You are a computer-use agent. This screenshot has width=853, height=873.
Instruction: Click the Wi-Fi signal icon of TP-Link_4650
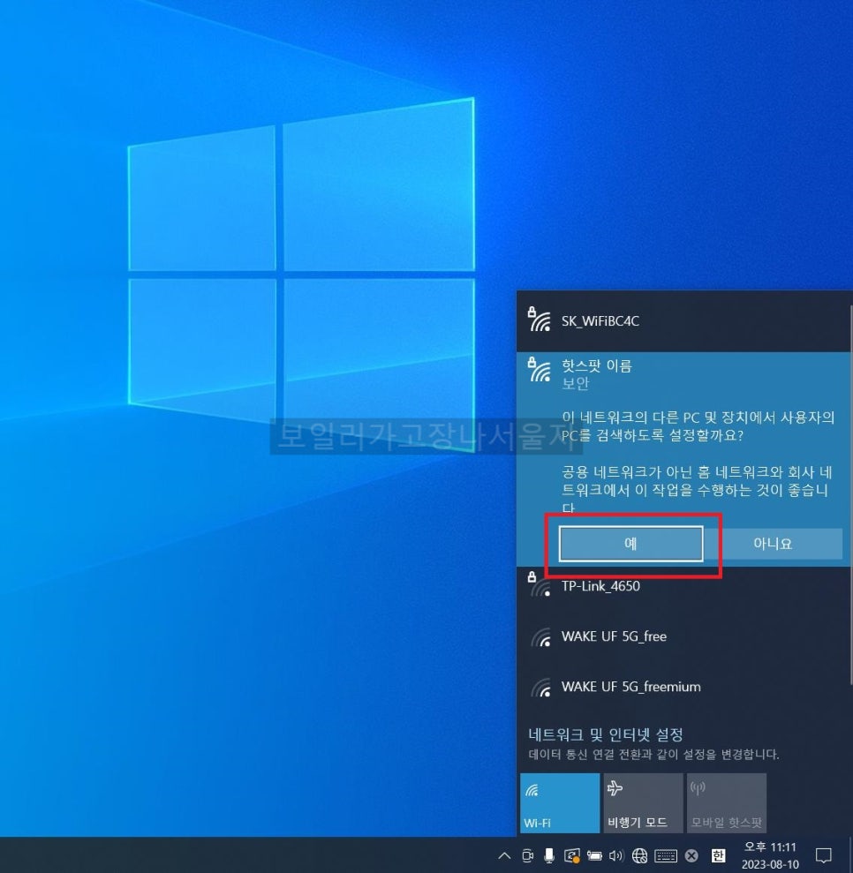(x=539, y=584)
